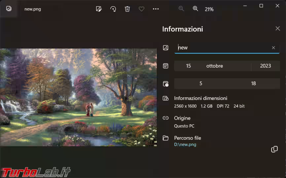The width and height of the screenshot is (286, 178).
Task: Click the garden painting image preview
Action: pos(78,97)
